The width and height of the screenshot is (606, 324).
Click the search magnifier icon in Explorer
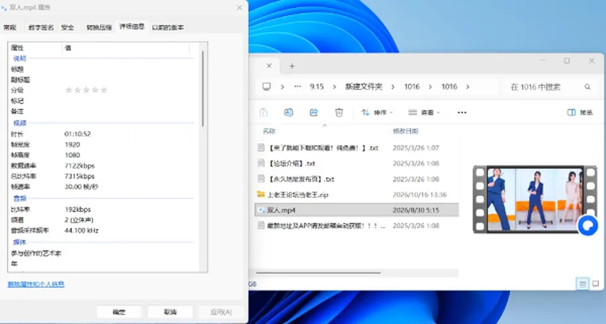click(588, 87)
